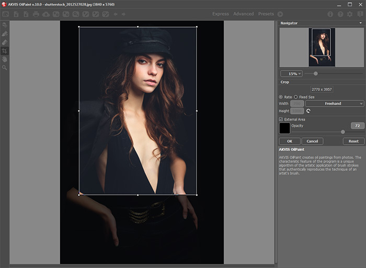Click the import presets icon

(x=56, y=14)
